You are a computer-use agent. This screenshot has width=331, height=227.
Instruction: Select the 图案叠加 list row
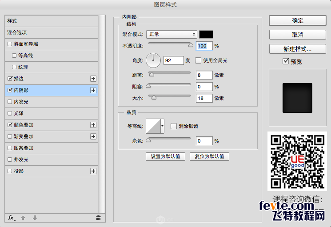(52, 148)
